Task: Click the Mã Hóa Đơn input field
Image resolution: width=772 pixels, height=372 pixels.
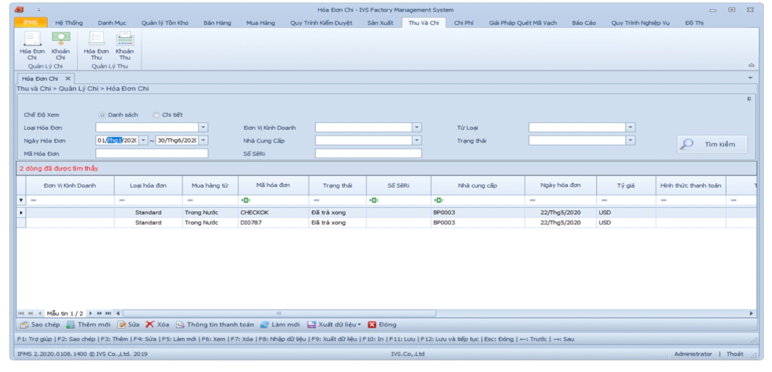Action: [x=152, y=154]
